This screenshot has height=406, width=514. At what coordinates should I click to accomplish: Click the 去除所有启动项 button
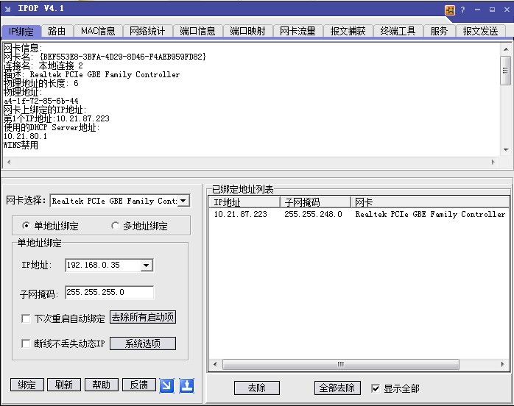pyautogui.click(x=143, y=317)
